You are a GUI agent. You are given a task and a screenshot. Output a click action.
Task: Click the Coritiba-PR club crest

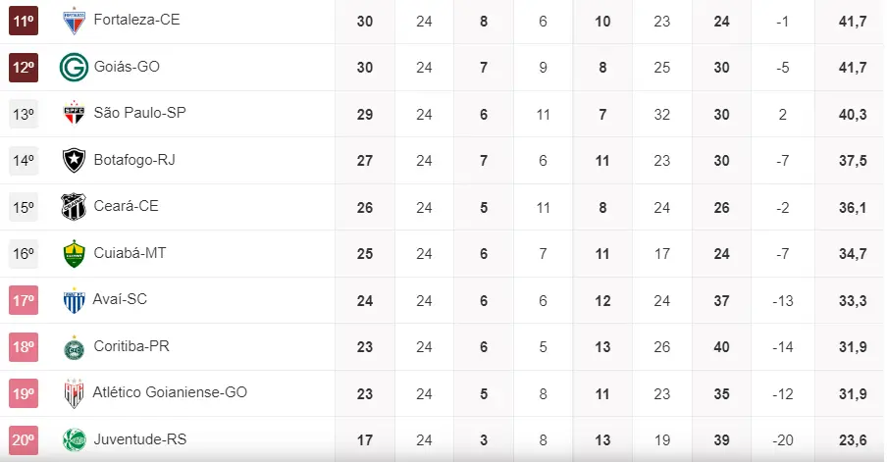pos(74,347)
